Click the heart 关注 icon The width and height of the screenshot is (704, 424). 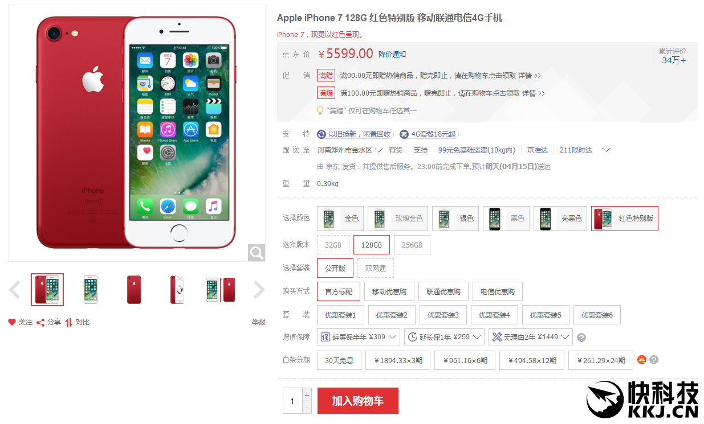12,322
